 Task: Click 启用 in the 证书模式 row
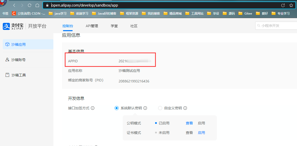(x=201, y=133)
